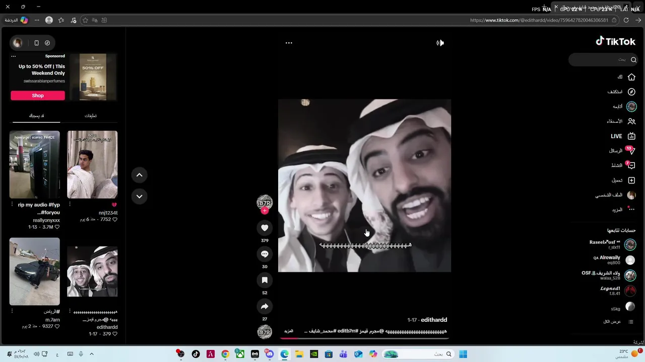Click the URL in the address bar
Image resolution: width=645 pixels, height=362 pixels.
tap(539, 20)
